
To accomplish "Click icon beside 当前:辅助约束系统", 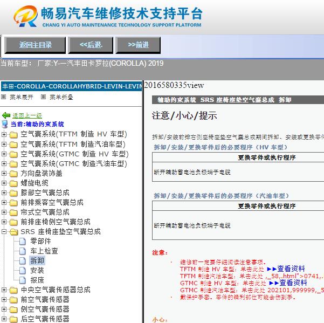I will tap(4, 124).
